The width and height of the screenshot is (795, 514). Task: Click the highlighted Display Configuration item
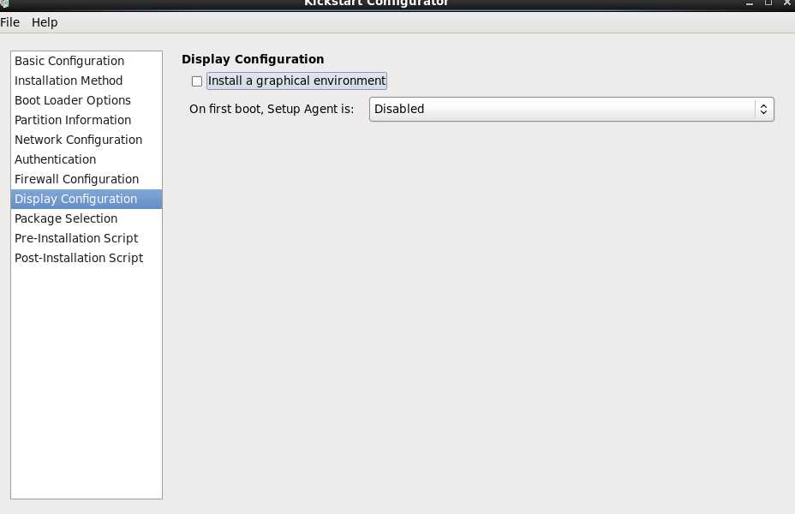coord(87,200)
